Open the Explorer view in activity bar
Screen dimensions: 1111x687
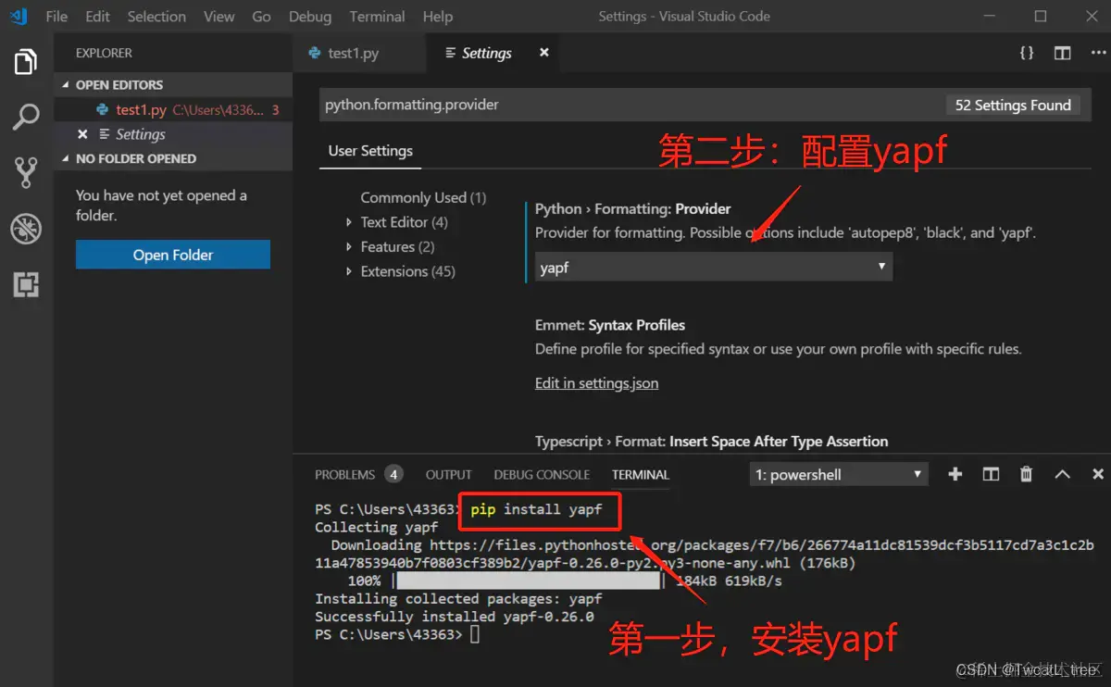coord(26,62)
